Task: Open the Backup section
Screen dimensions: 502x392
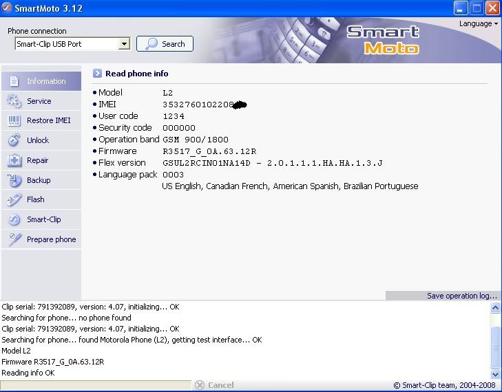Action: click(x=41, y=180)
